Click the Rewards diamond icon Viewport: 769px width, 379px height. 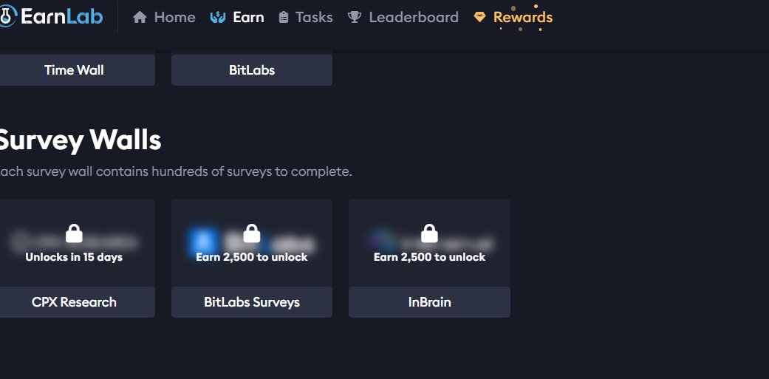pos(479,17)
